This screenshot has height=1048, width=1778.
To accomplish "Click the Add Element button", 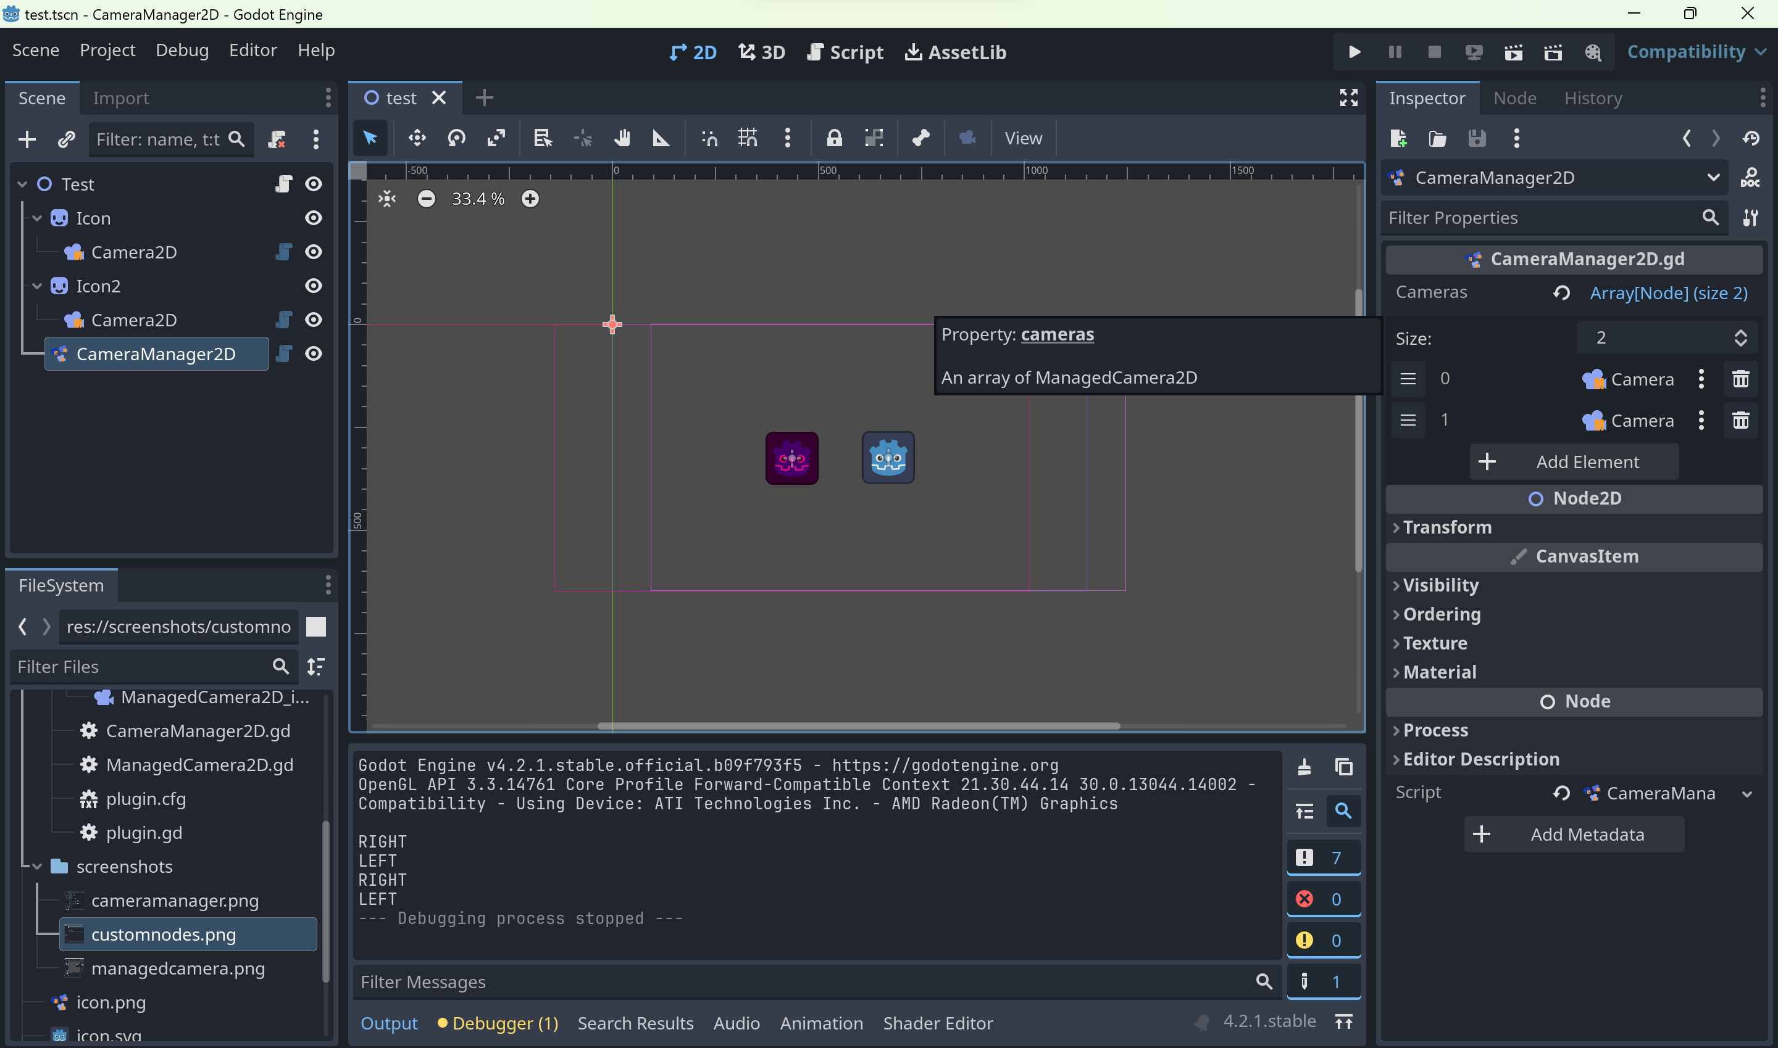I will click(1574, 462).
